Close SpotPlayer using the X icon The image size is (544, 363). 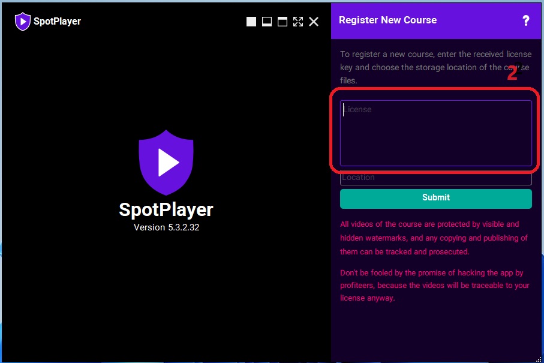tap(314, 22)
